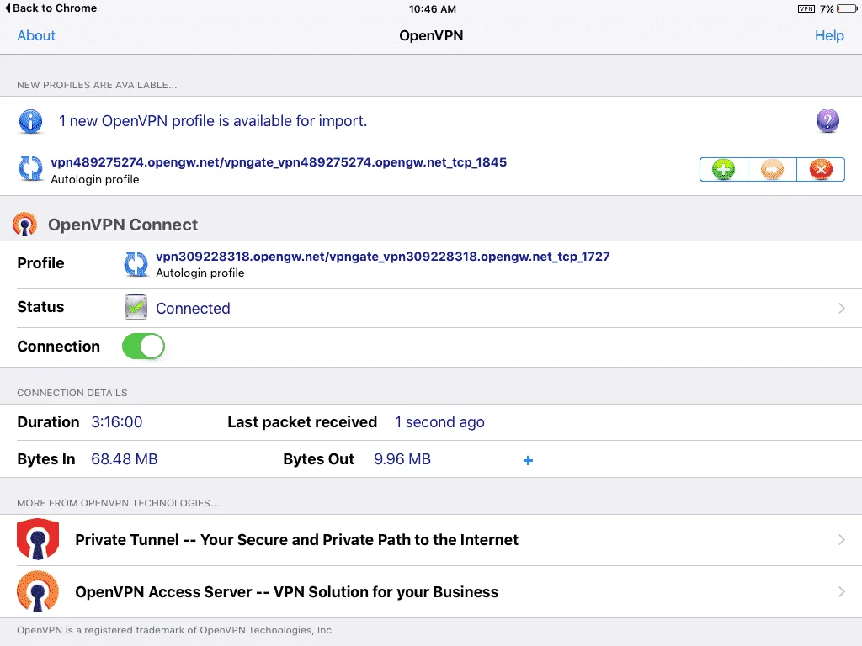This screenshot has width=862, height=646.
Task: Tap the '1 second ago' packet value
Action: click(439, 422)
